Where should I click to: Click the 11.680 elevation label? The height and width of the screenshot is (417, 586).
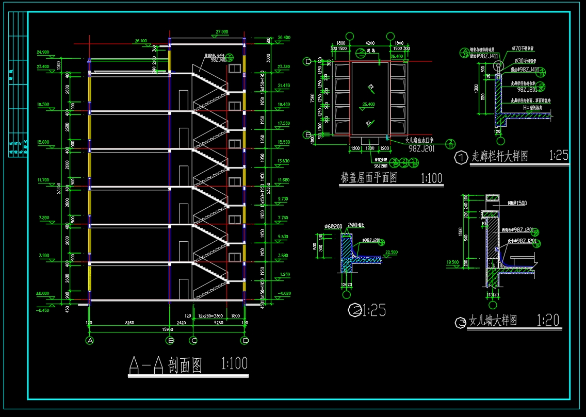tap(284, 180)
